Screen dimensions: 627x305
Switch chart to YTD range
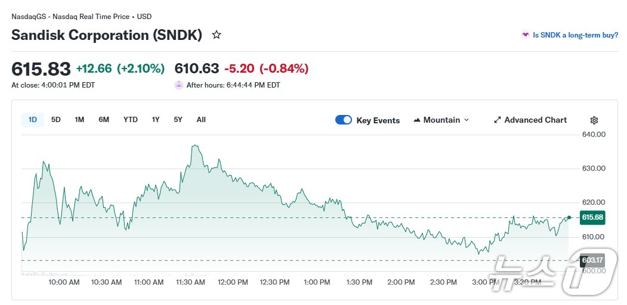point(131,120)
